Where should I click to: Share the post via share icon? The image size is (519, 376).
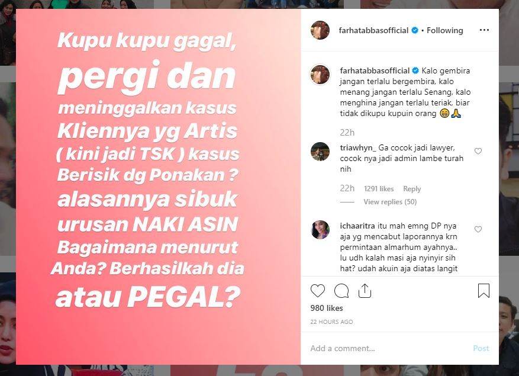point(365,291)
